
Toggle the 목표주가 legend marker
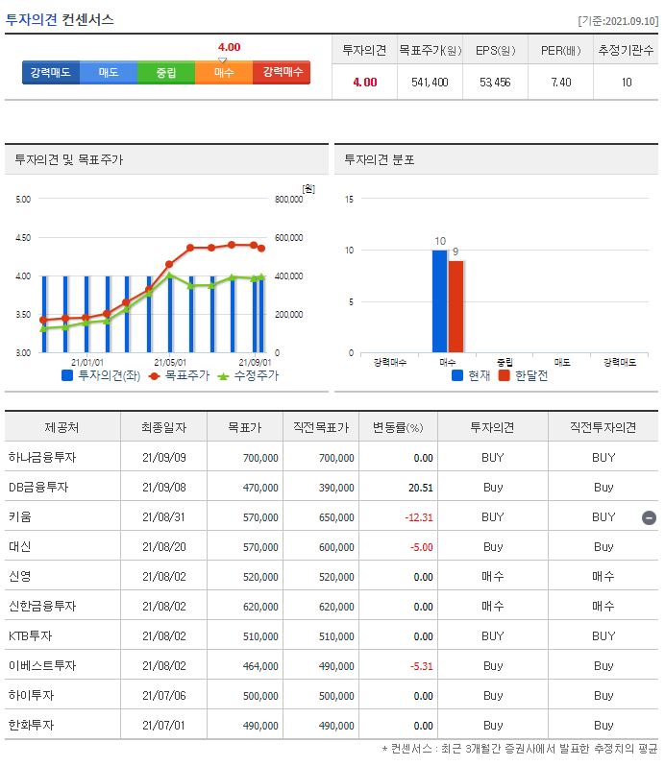pos(154,376)
